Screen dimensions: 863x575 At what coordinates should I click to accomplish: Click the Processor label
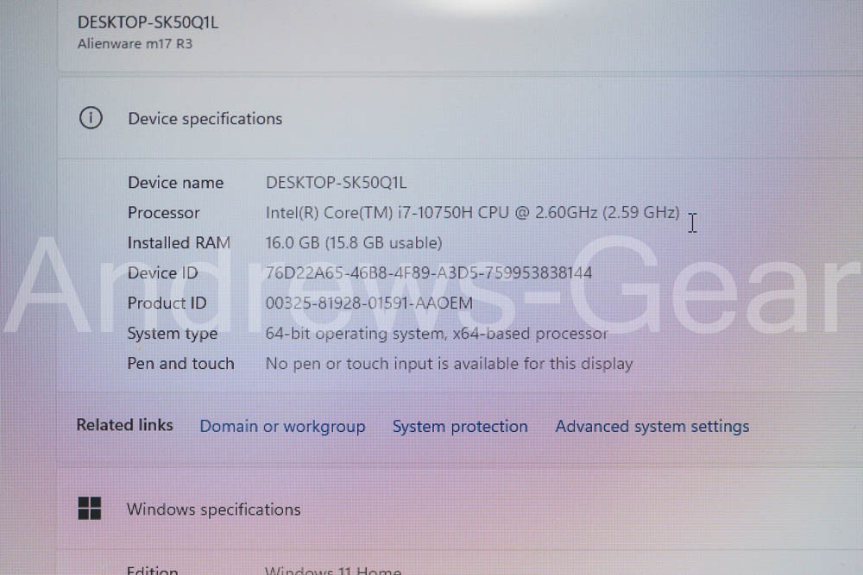(x=163, y=213)
